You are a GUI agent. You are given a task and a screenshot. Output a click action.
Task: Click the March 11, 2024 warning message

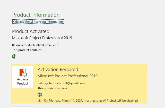pyautogui.click(x=91, y=101)
